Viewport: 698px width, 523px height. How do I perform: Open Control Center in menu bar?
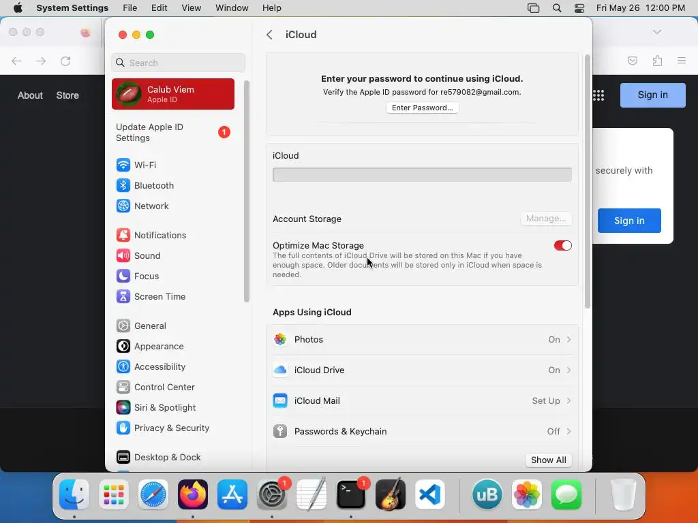click(x=579, y=8)
